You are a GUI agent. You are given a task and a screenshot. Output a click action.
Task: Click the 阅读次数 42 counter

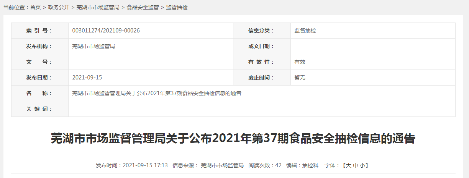click(265, 165)
